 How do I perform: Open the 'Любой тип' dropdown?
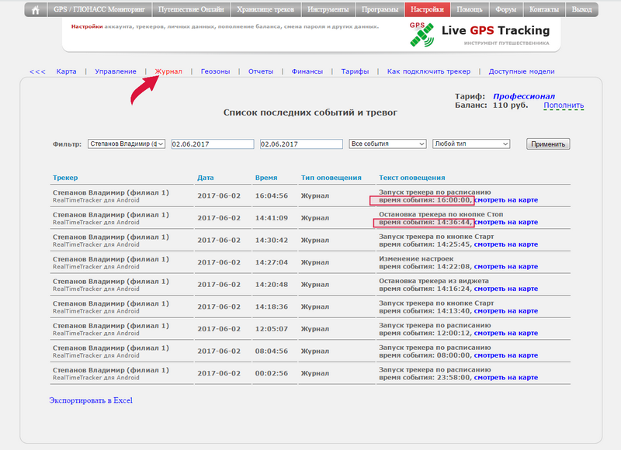click(x=471, y=144)
